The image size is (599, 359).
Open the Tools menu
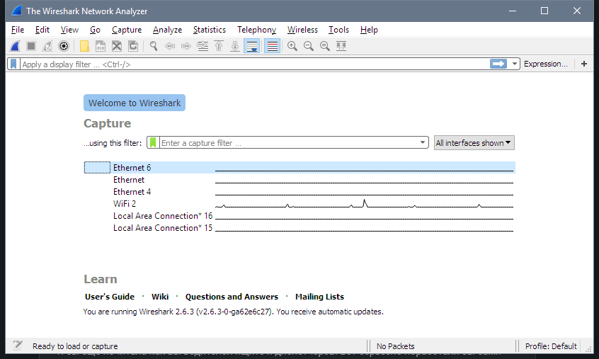(x=338, y=30)
